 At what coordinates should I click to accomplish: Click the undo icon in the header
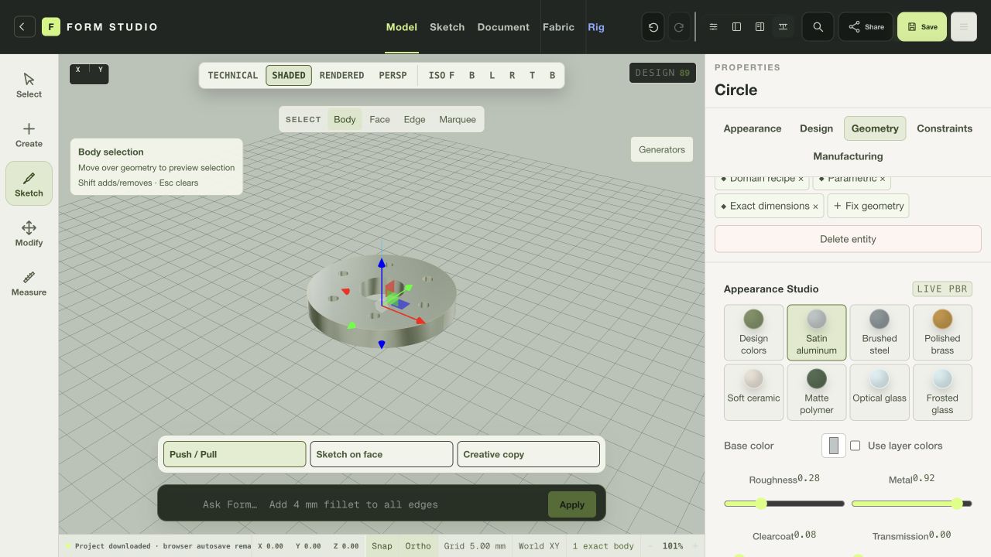coord(653,27)
